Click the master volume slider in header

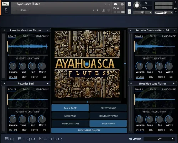[x=163, y=12]
